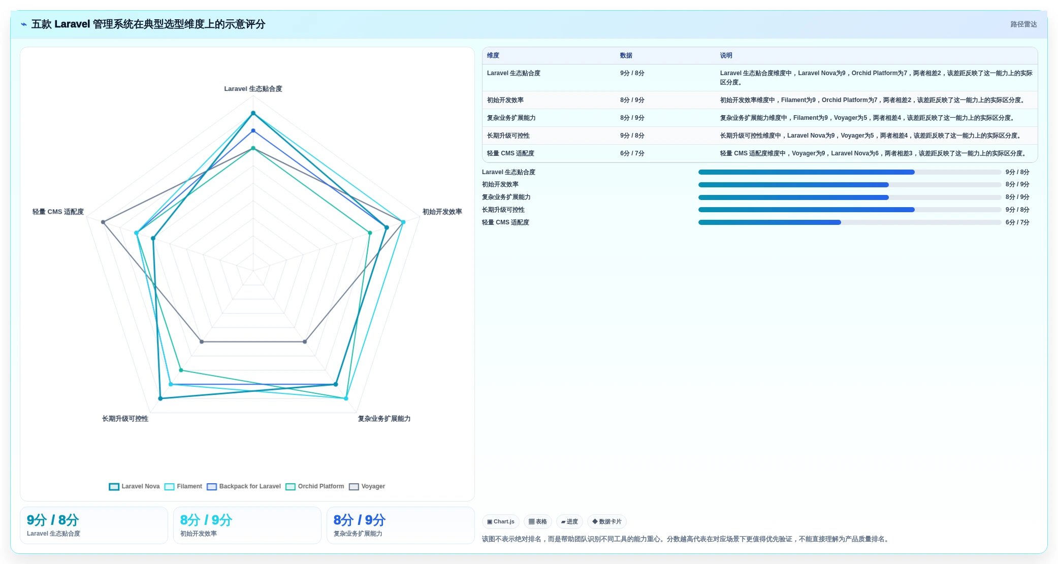Click the 路径雷达 label in header
Viewport: 1058px width, 564px height.
point(1023,24)
